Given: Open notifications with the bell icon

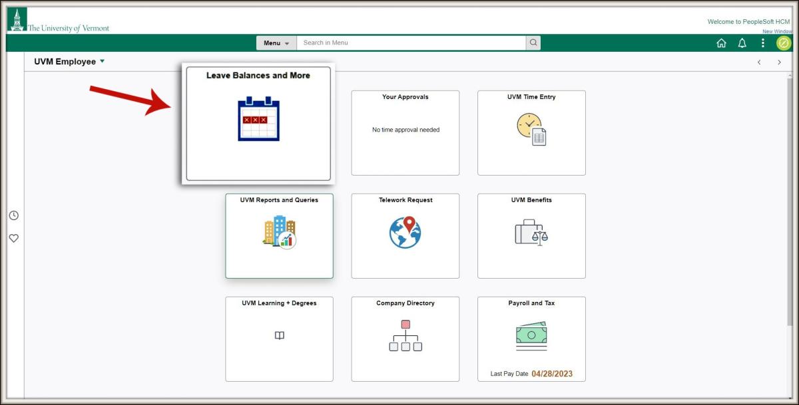Looking at the screenshot, I should tap(742, 43).
